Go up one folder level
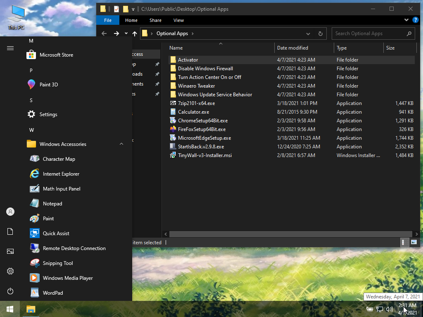Screen dimensions: 423x317 135,33
